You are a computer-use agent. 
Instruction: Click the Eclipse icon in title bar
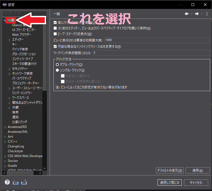point(5,5)
